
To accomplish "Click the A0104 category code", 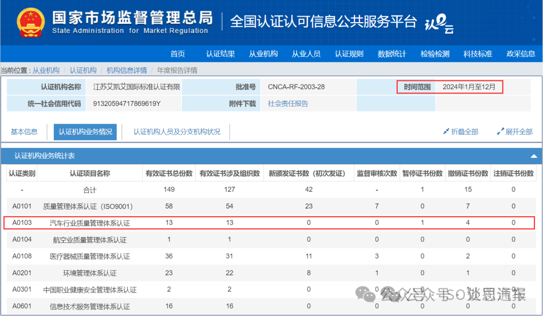I will [x=22, y=240].
